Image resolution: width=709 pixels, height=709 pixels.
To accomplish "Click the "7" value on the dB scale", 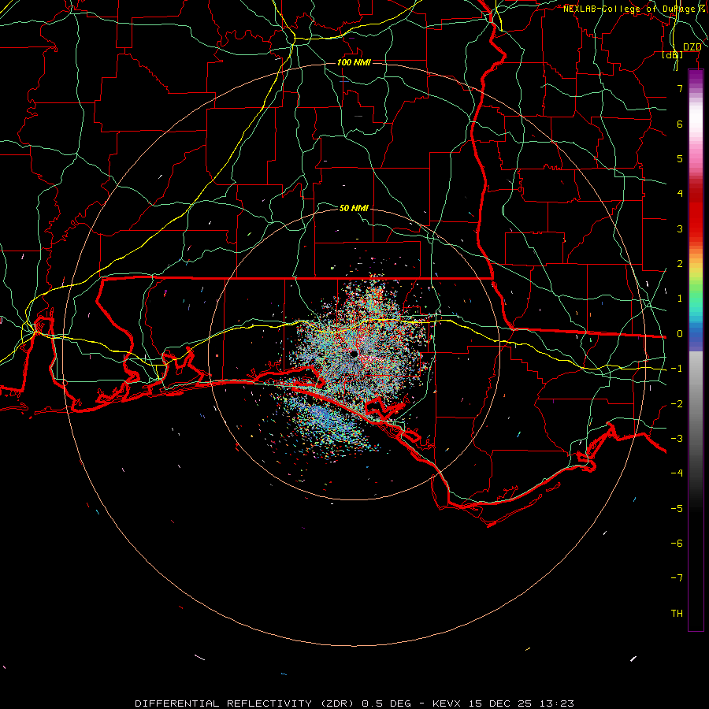I will point(680,88).
